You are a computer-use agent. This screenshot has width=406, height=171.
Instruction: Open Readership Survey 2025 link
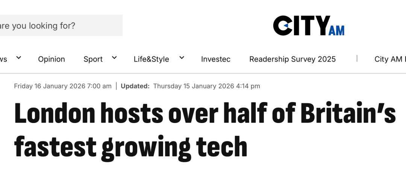click(292, 59)
